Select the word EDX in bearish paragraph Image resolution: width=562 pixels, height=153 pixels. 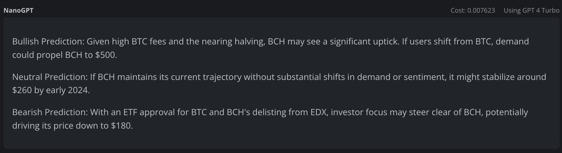pyautogui.click(x=319, y=112)
